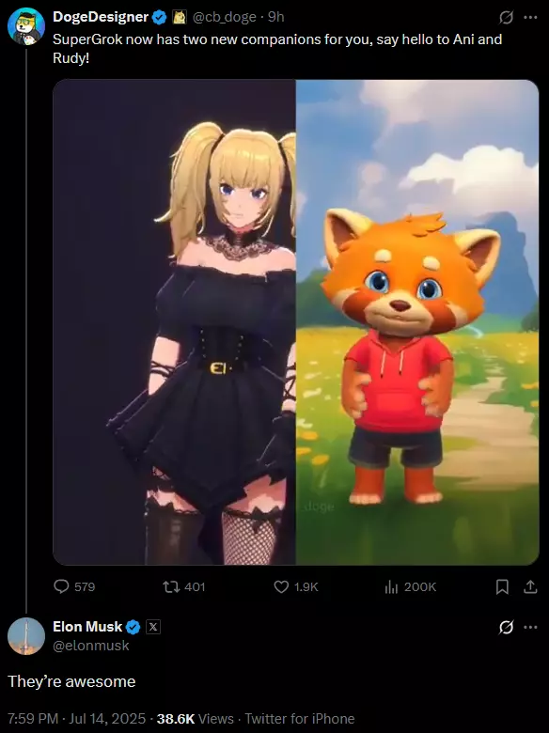Open the Ani and Rudy companions image
This screenshot has width=549, height=733.
[x=295, y=322]
